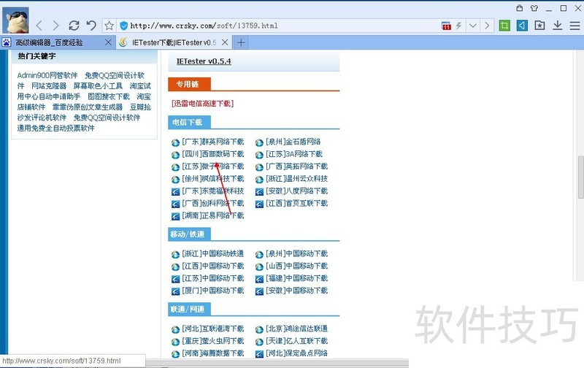This screenshot has height=368, width=584.
Task: Download from [河北]互联港湾下载
Action: [212, 329]
